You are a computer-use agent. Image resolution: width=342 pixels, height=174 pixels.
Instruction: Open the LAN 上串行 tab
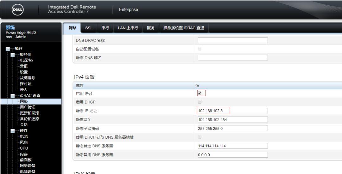point(128,28)
